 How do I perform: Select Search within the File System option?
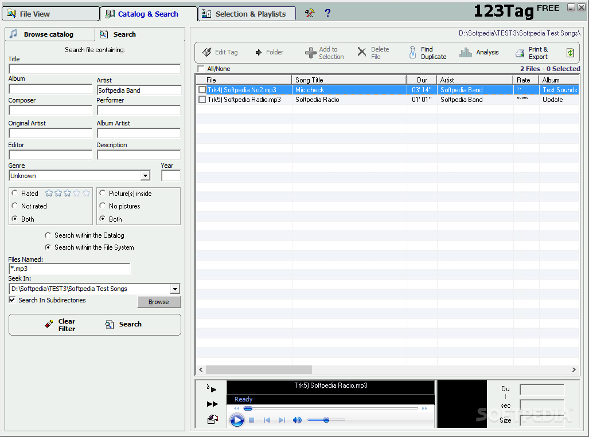[x=48, y=247]
